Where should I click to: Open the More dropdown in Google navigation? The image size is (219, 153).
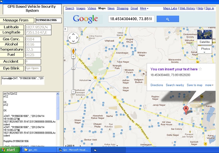144,9
